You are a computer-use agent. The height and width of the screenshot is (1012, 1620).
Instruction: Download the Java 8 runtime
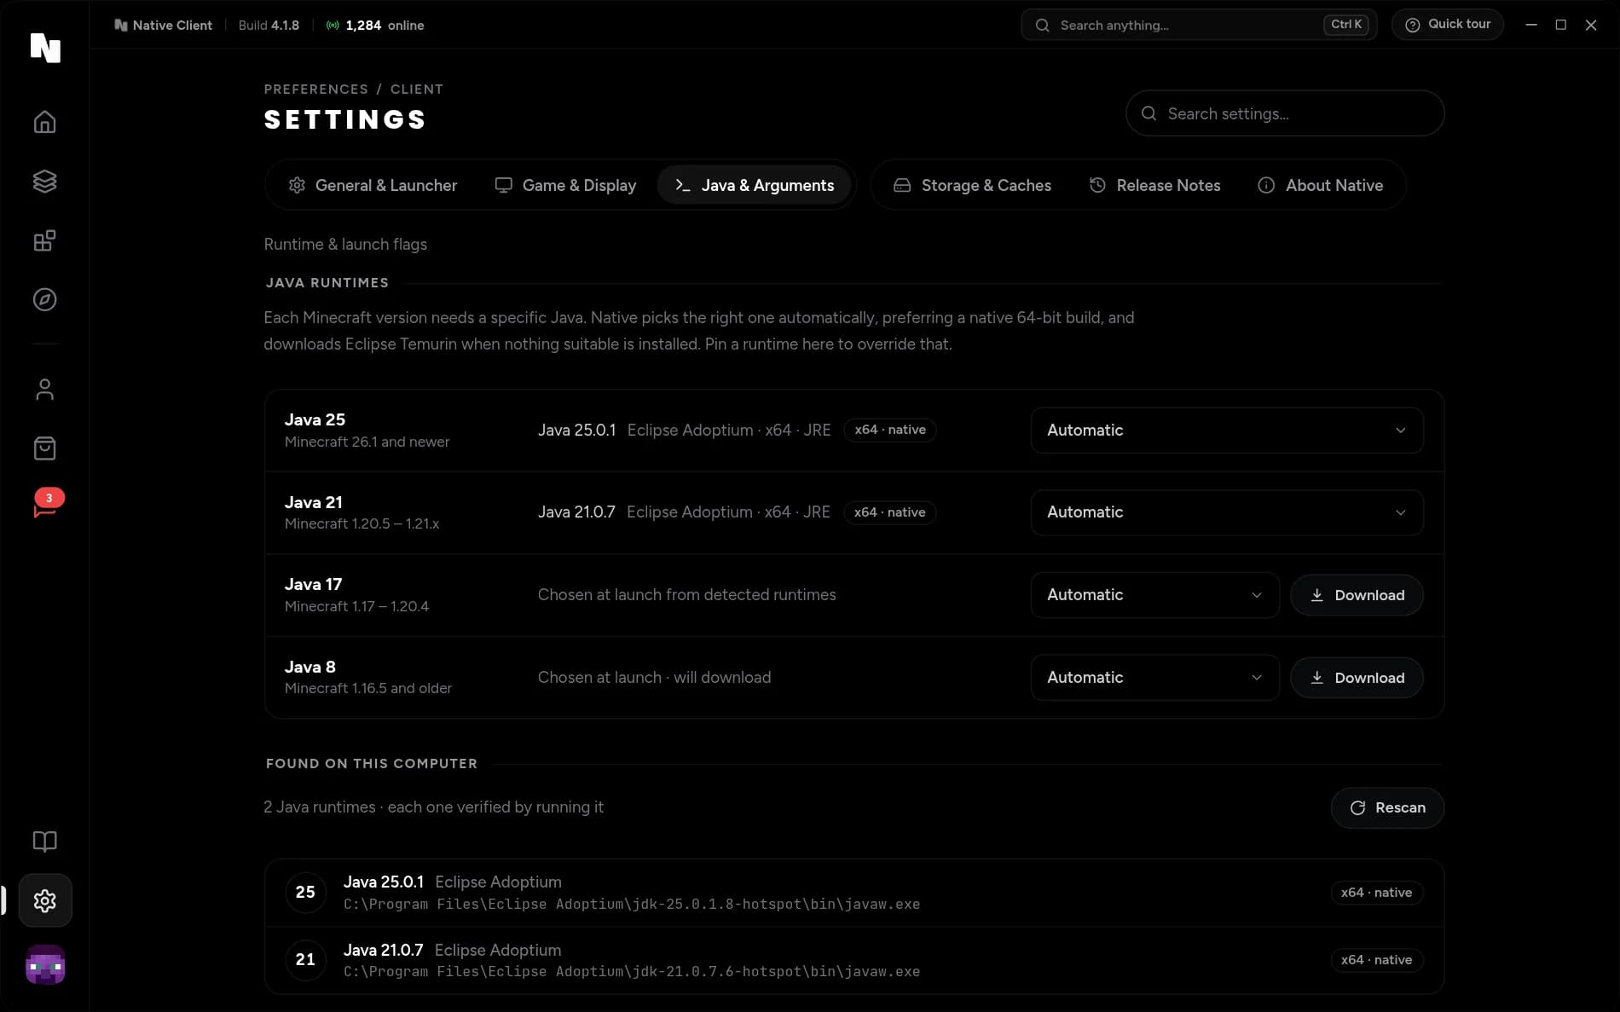(x=1357, y=678)
